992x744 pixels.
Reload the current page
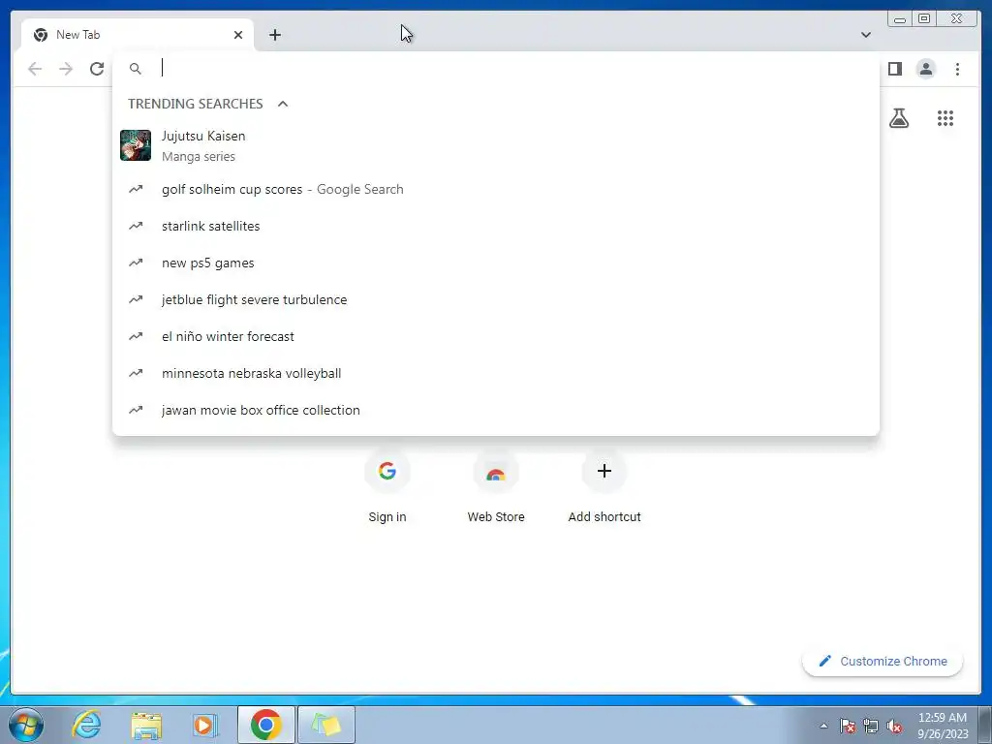(97, 69)
